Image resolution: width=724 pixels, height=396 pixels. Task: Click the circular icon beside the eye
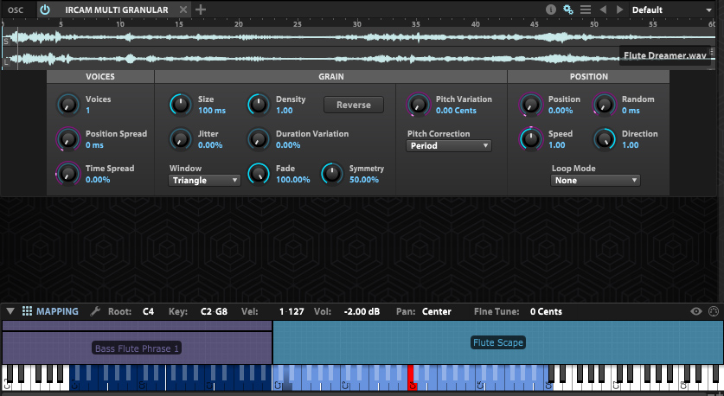pyautogui.click(x=714, y=311)
